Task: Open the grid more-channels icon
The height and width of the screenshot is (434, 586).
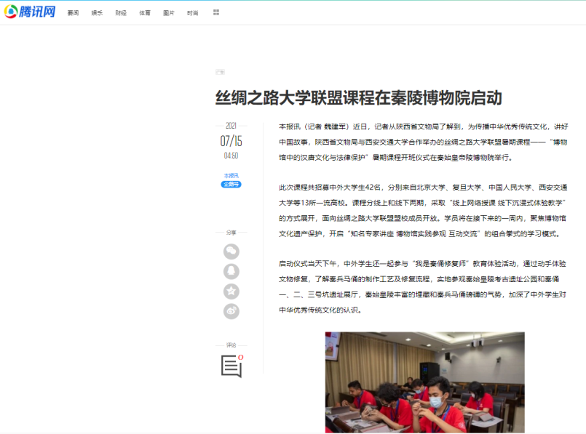Action: (x=216, y=12)
